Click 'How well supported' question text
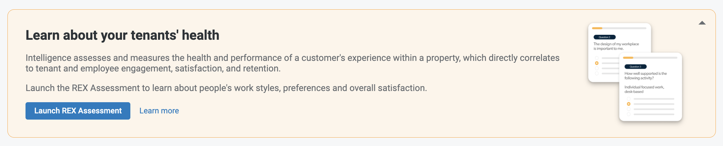The width and height of the screenshot is (723, 146). (646, 76)
